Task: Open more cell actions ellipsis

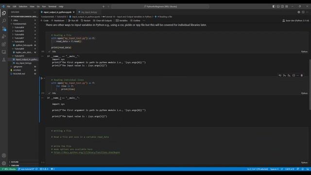Action: point(297,75)
